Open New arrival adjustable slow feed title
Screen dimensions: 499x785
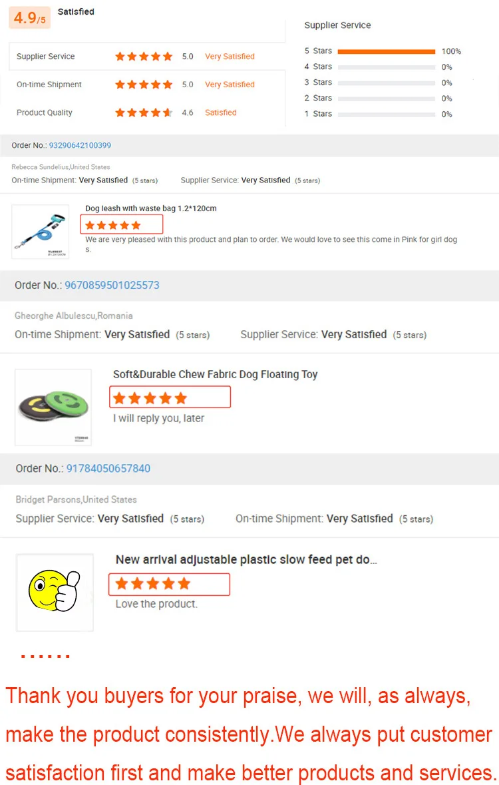246,559
